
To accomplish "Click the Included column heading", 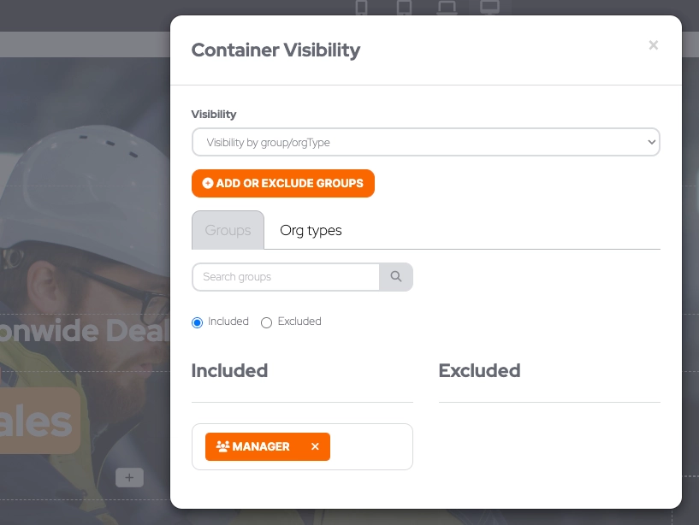I will (229, 370).
